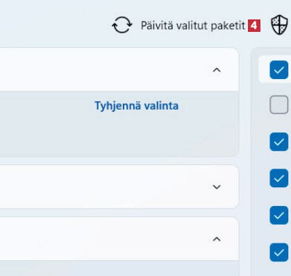Tick the only empty package checkbox

pos(279,105)
